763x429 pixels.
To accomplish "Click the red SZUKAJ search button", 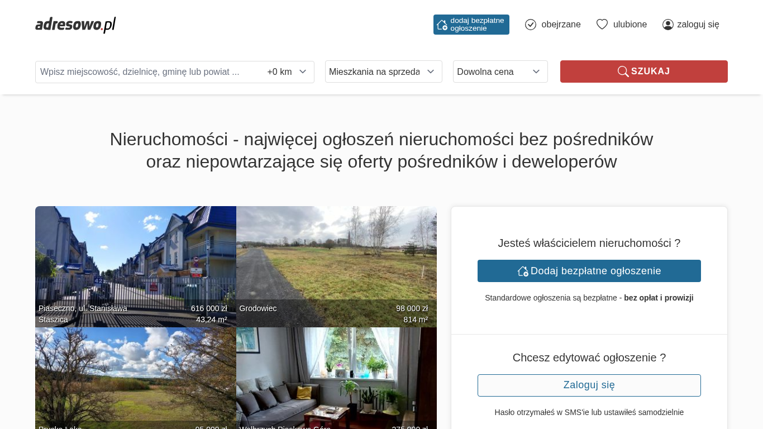I will tap(644, 71).
